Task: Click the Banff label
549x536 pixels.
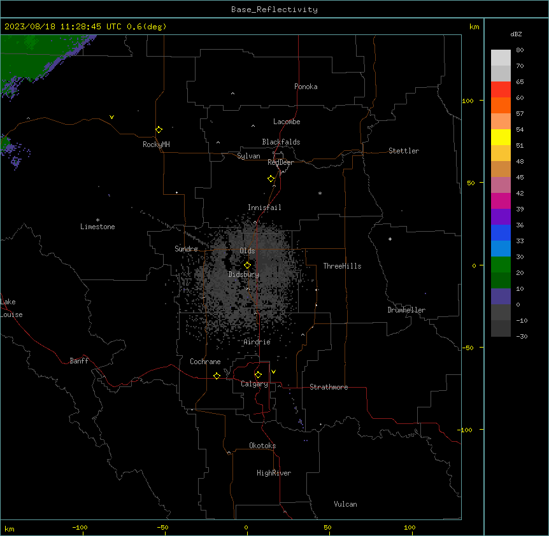Action: (x=79, y=361)
